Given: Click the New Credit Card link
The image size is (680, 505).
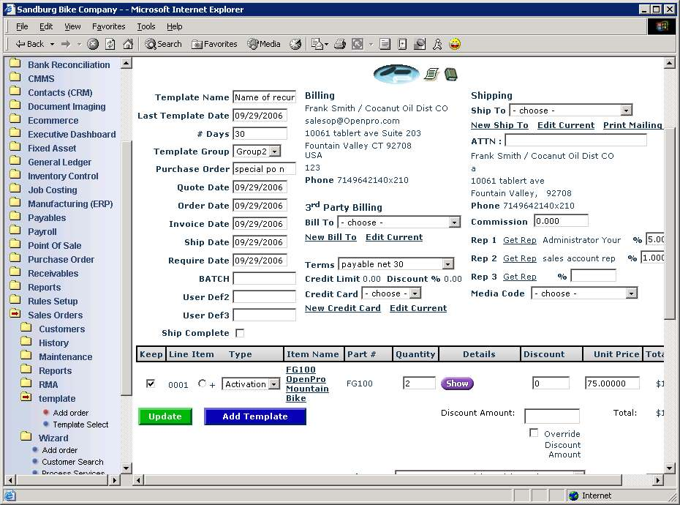Looking at the screenshot, I should [342, 308].
